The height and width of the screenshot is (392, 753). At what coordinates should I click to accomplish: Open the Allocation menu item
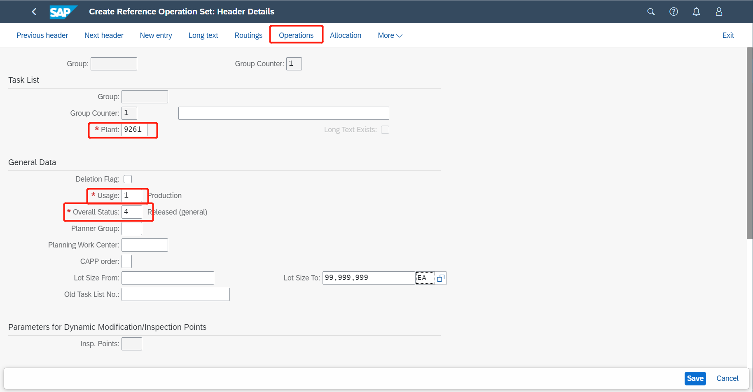345,35
